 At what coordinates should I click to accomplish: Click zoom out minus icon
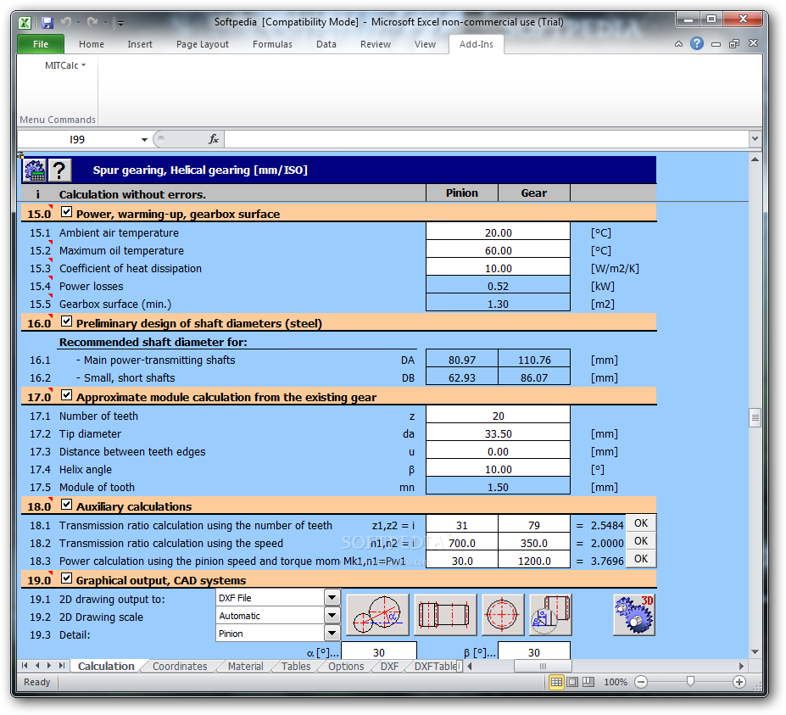(641, 682)
